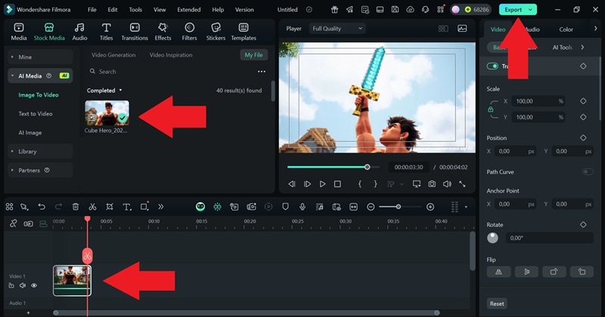The width and height of the screenshot is (605, 317).
Task: Adjust the timeline zoom slider
Action: point(400,207)
